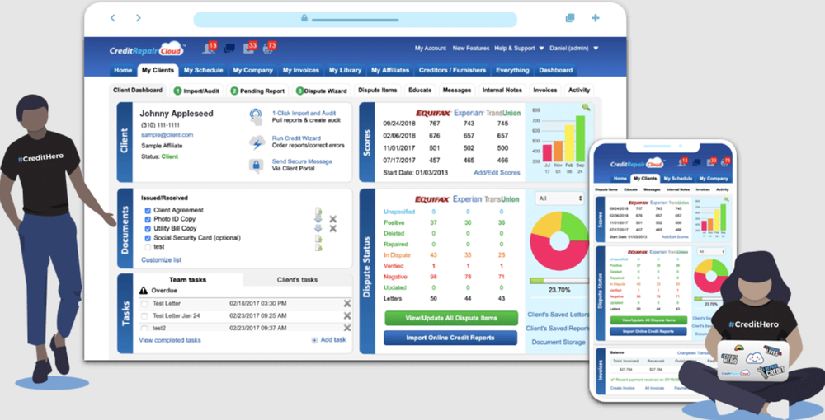Open the My Clients tab on the phone screen

(645, 179)
